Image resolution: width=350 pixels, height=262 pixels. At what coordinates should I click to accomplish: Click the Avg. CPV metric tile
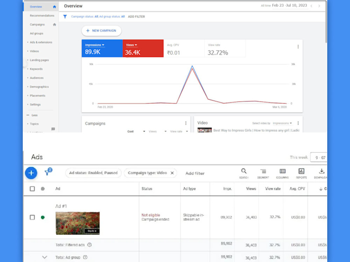(184, 48)
